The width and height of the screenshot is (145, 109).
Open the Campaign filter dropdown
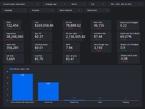tap(14, 10)
